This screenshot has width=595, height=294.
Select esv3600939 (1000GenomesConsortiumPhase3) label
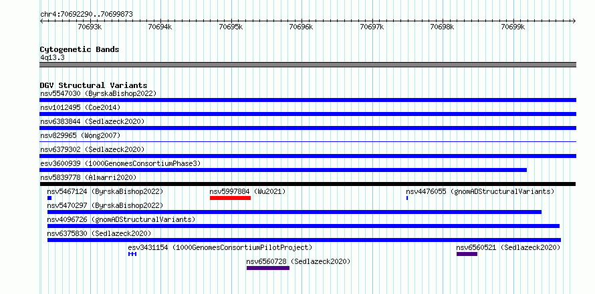tap(120, 163)
